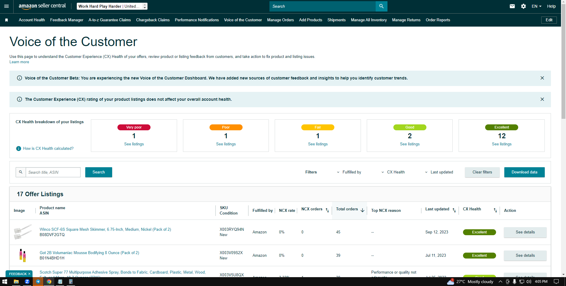Screen dimensions: 566x286
Task: Click the Edit button in the nav bar
Action: point(549,20)
